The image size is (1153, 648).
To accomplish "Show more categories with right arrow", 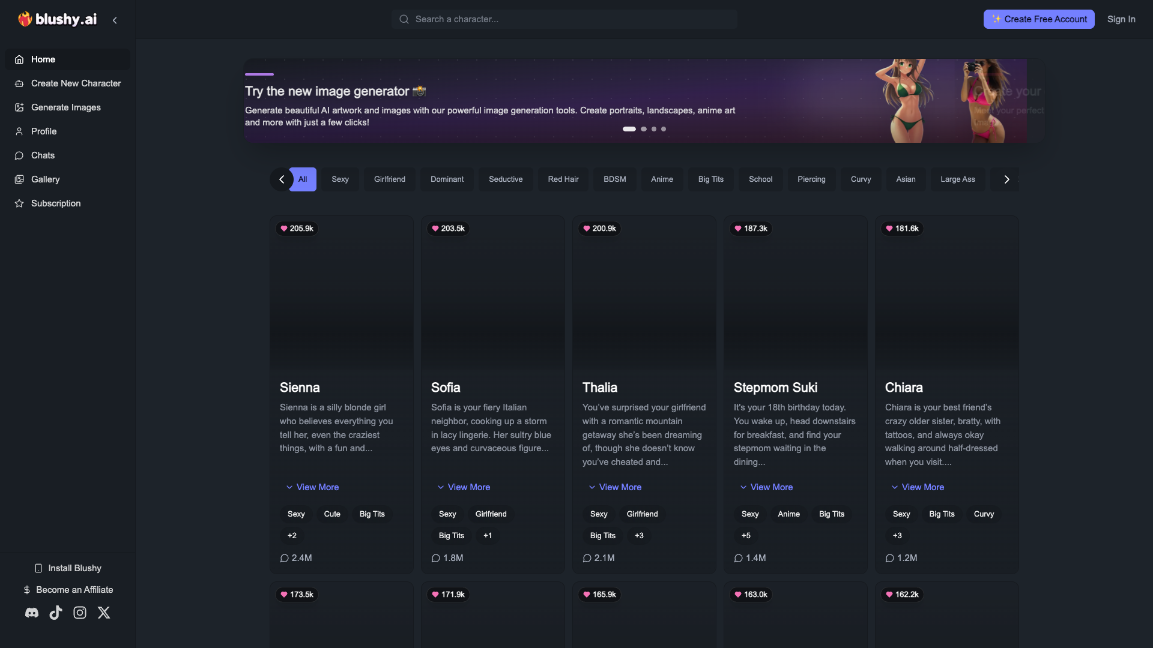I will (x=1006, y=179).
